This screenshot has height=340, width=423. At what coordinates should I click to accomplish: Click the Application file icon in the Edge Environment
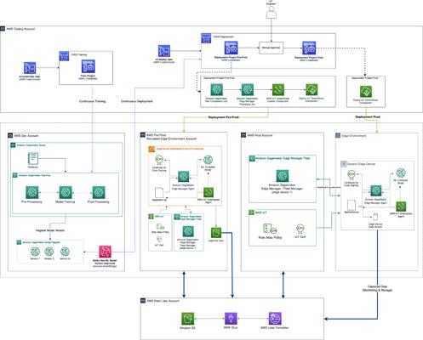point(352,205)
